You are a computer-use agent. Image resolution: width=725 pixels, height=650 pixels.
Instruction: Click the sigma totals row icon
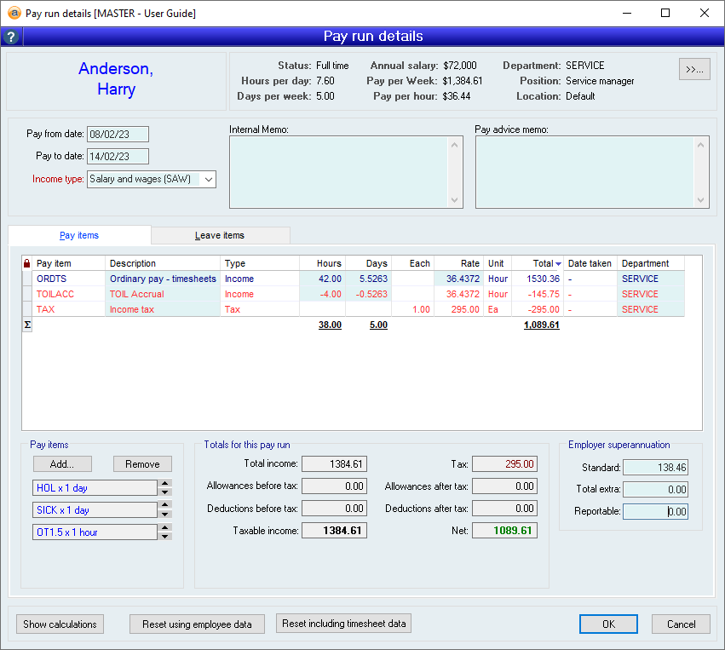pos(26,325)
